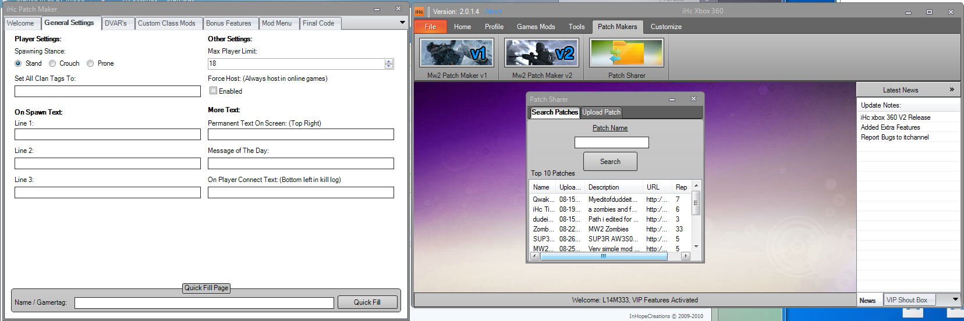Open Mw2 Patch Maker v2 icon

point(542,53)
